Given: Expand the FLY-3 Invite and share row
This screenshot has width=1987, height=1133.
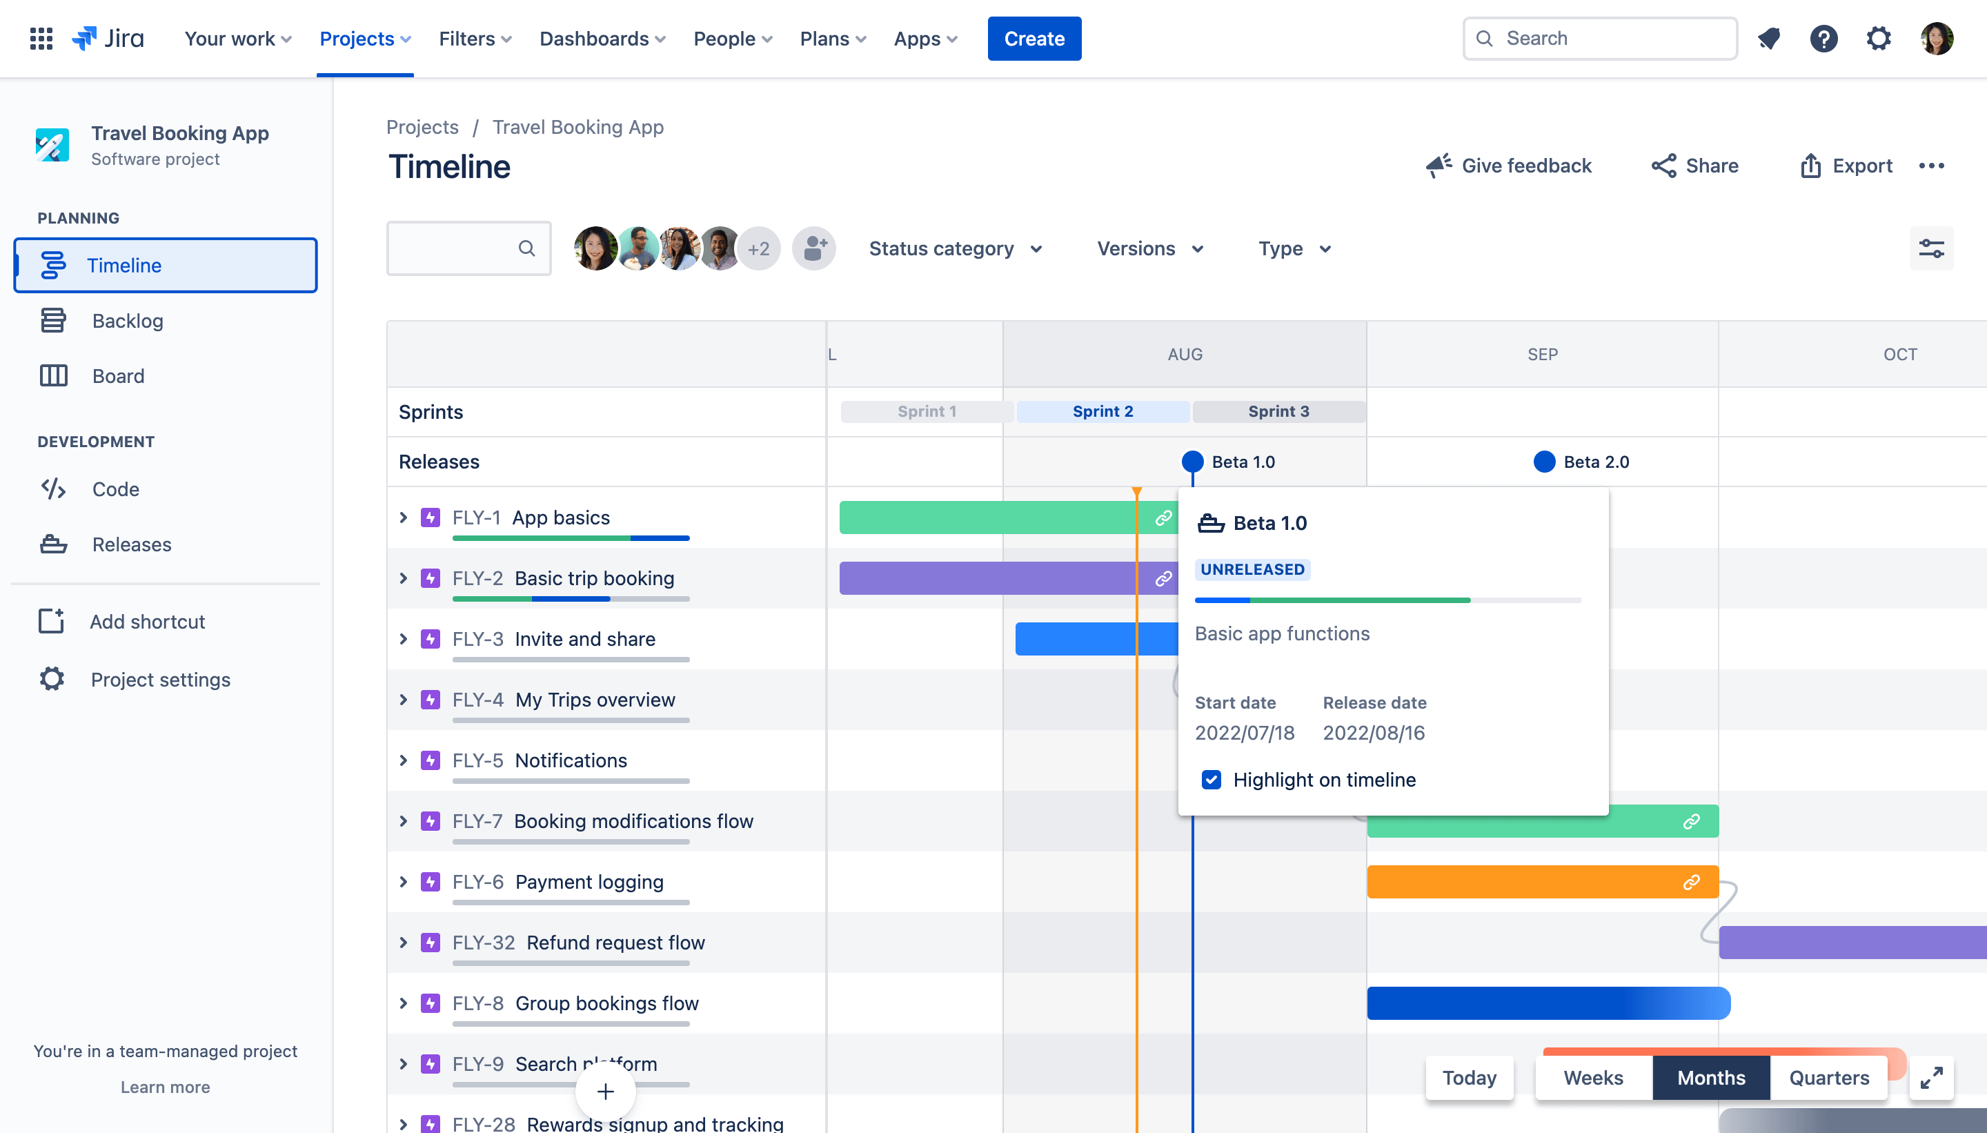Looking at the screenshot, I should pos(404,638).
